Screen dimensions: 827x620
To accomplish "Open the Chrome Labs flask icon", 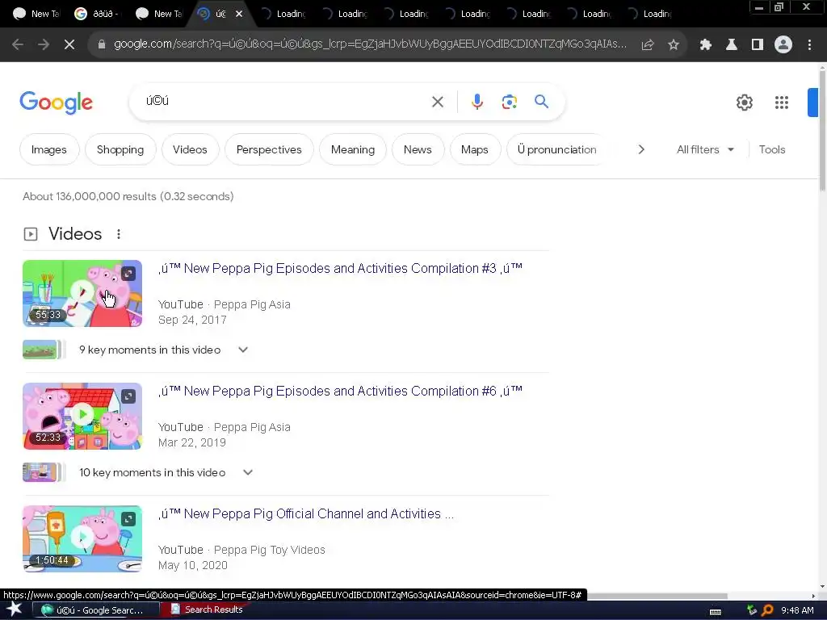I will [x=732, y=45].
